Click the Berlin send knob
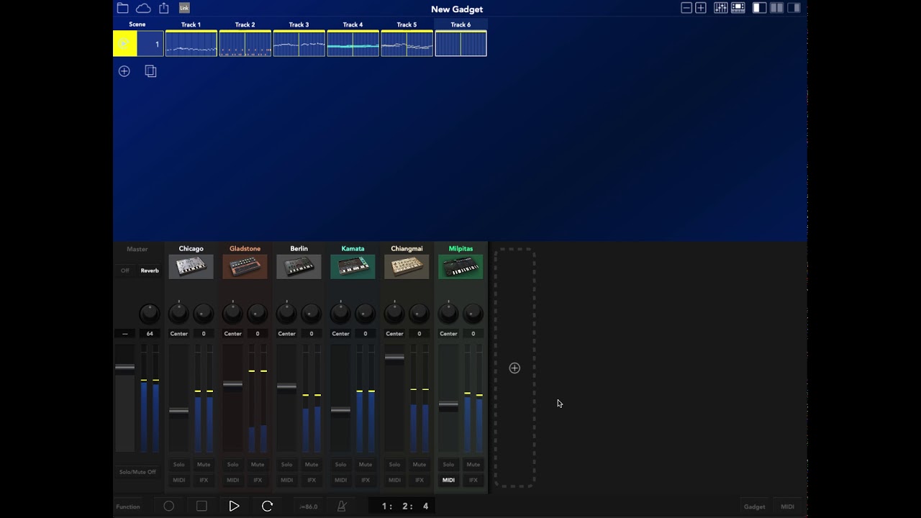The height and width of the screenshot is (518, 921). (312, 314)
